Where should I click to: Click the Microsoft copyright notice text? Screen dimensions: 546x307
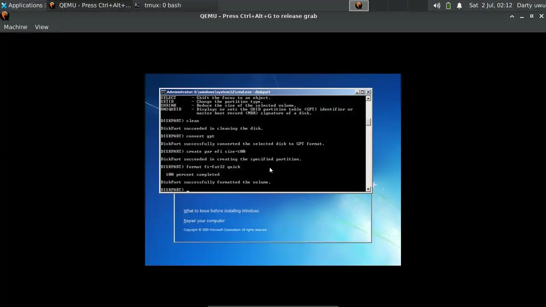coord(225,230)
